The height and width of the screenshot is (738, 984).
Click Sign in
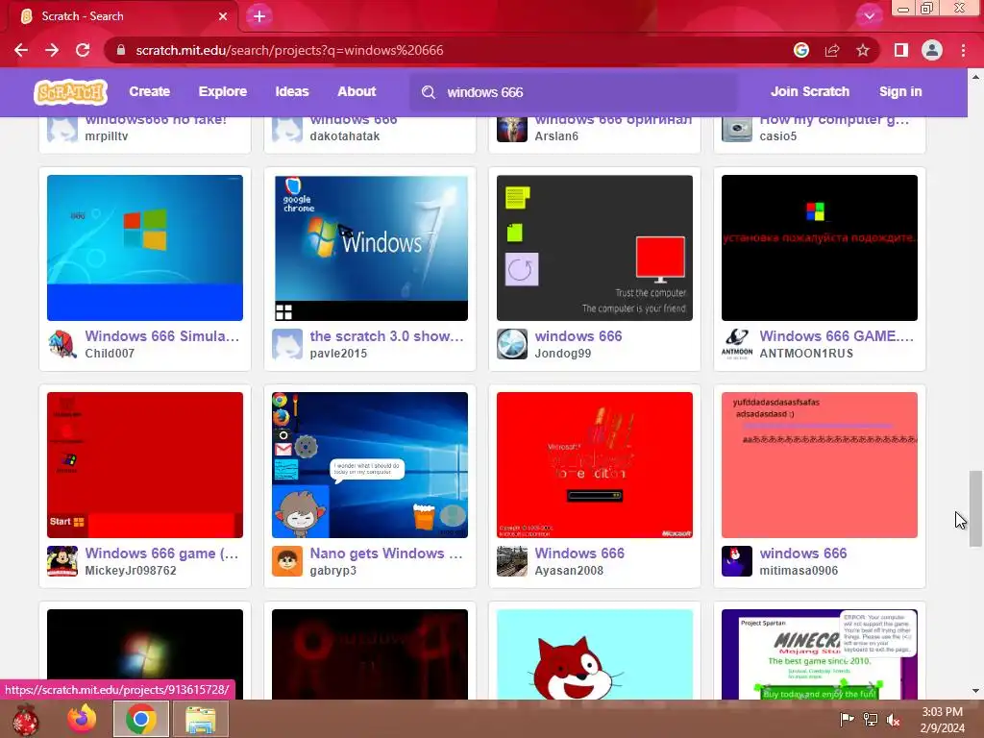click(900, 91)
